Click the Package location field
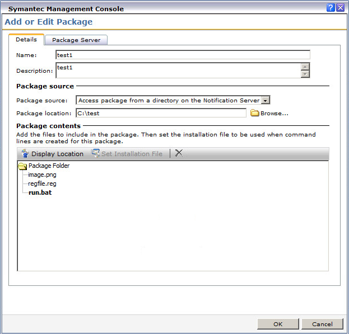 coord(161,113)
